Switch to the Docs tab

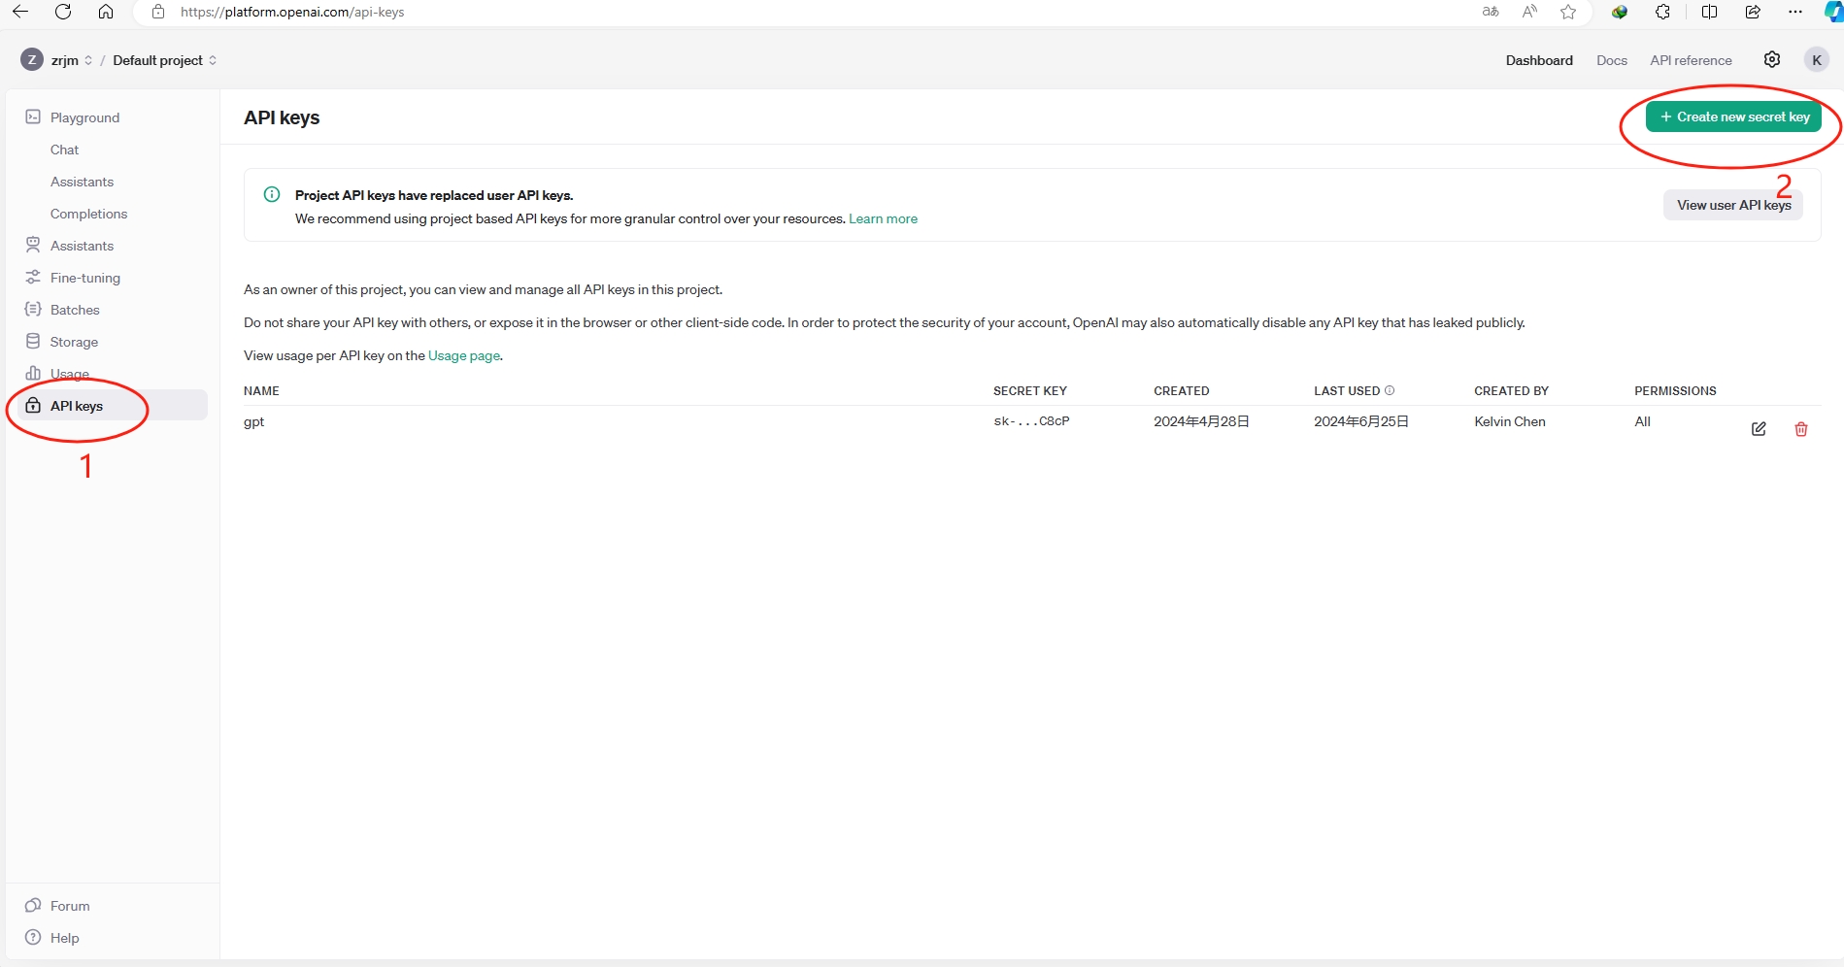tap(1611, 60)
